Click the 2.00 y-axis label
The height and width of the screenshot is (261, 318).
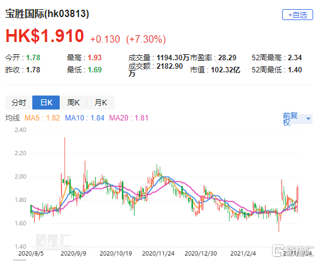(21, 176)
